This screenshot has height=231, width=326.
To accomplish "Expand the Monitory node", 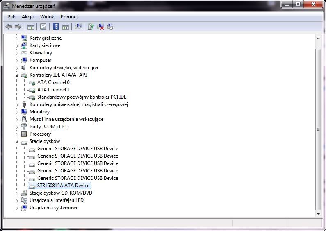I will [x=17, y=112].
